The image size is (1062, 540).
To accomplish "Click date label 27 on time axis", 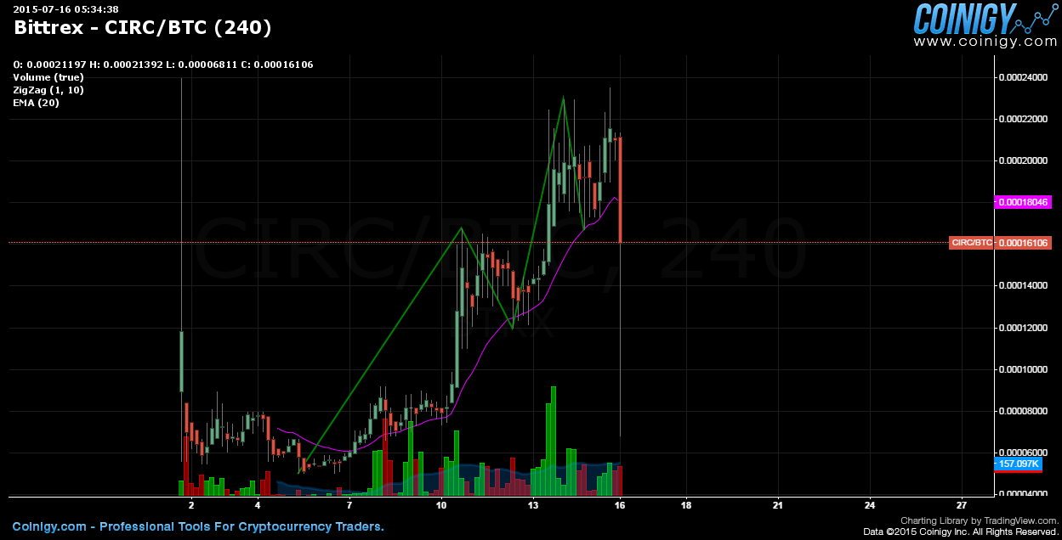I will coord(962,505).
